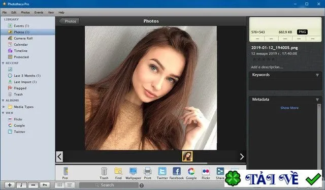Click the Keywords empty input area

tap(285, 84)
